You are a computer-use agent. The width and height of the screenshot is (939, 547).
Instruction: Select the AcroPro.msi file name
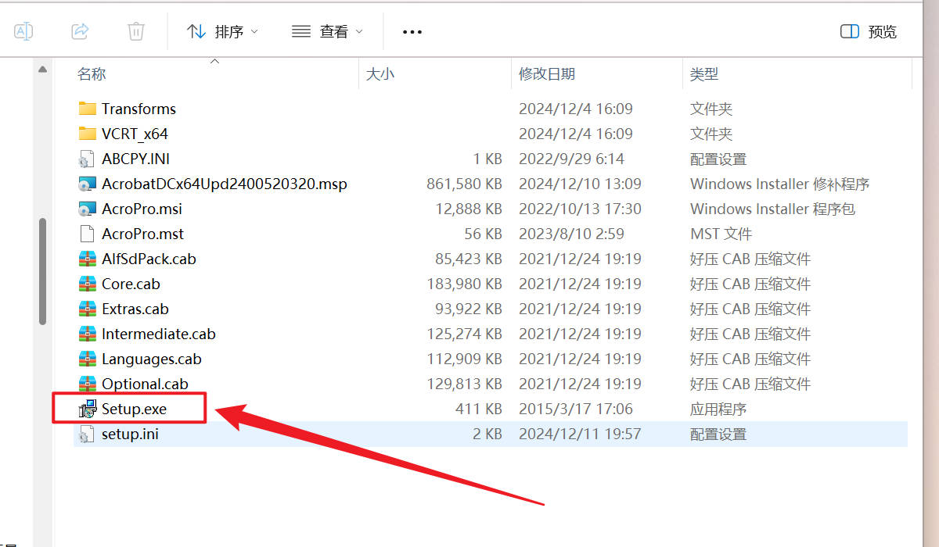(x=142, y=209)
